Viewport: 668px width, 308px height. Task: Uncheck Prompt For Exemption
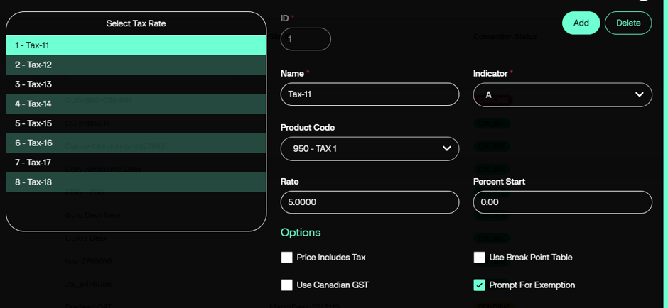tap(479, 285)
